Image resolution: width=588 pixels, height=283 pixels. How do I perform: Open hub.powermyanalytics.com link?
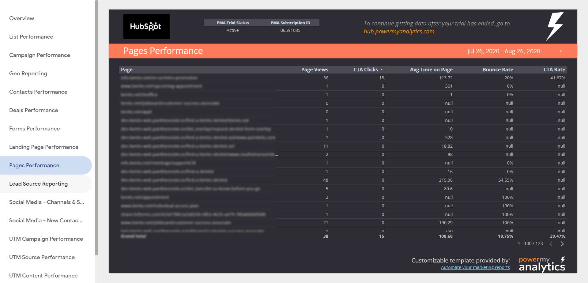[399, 31]
